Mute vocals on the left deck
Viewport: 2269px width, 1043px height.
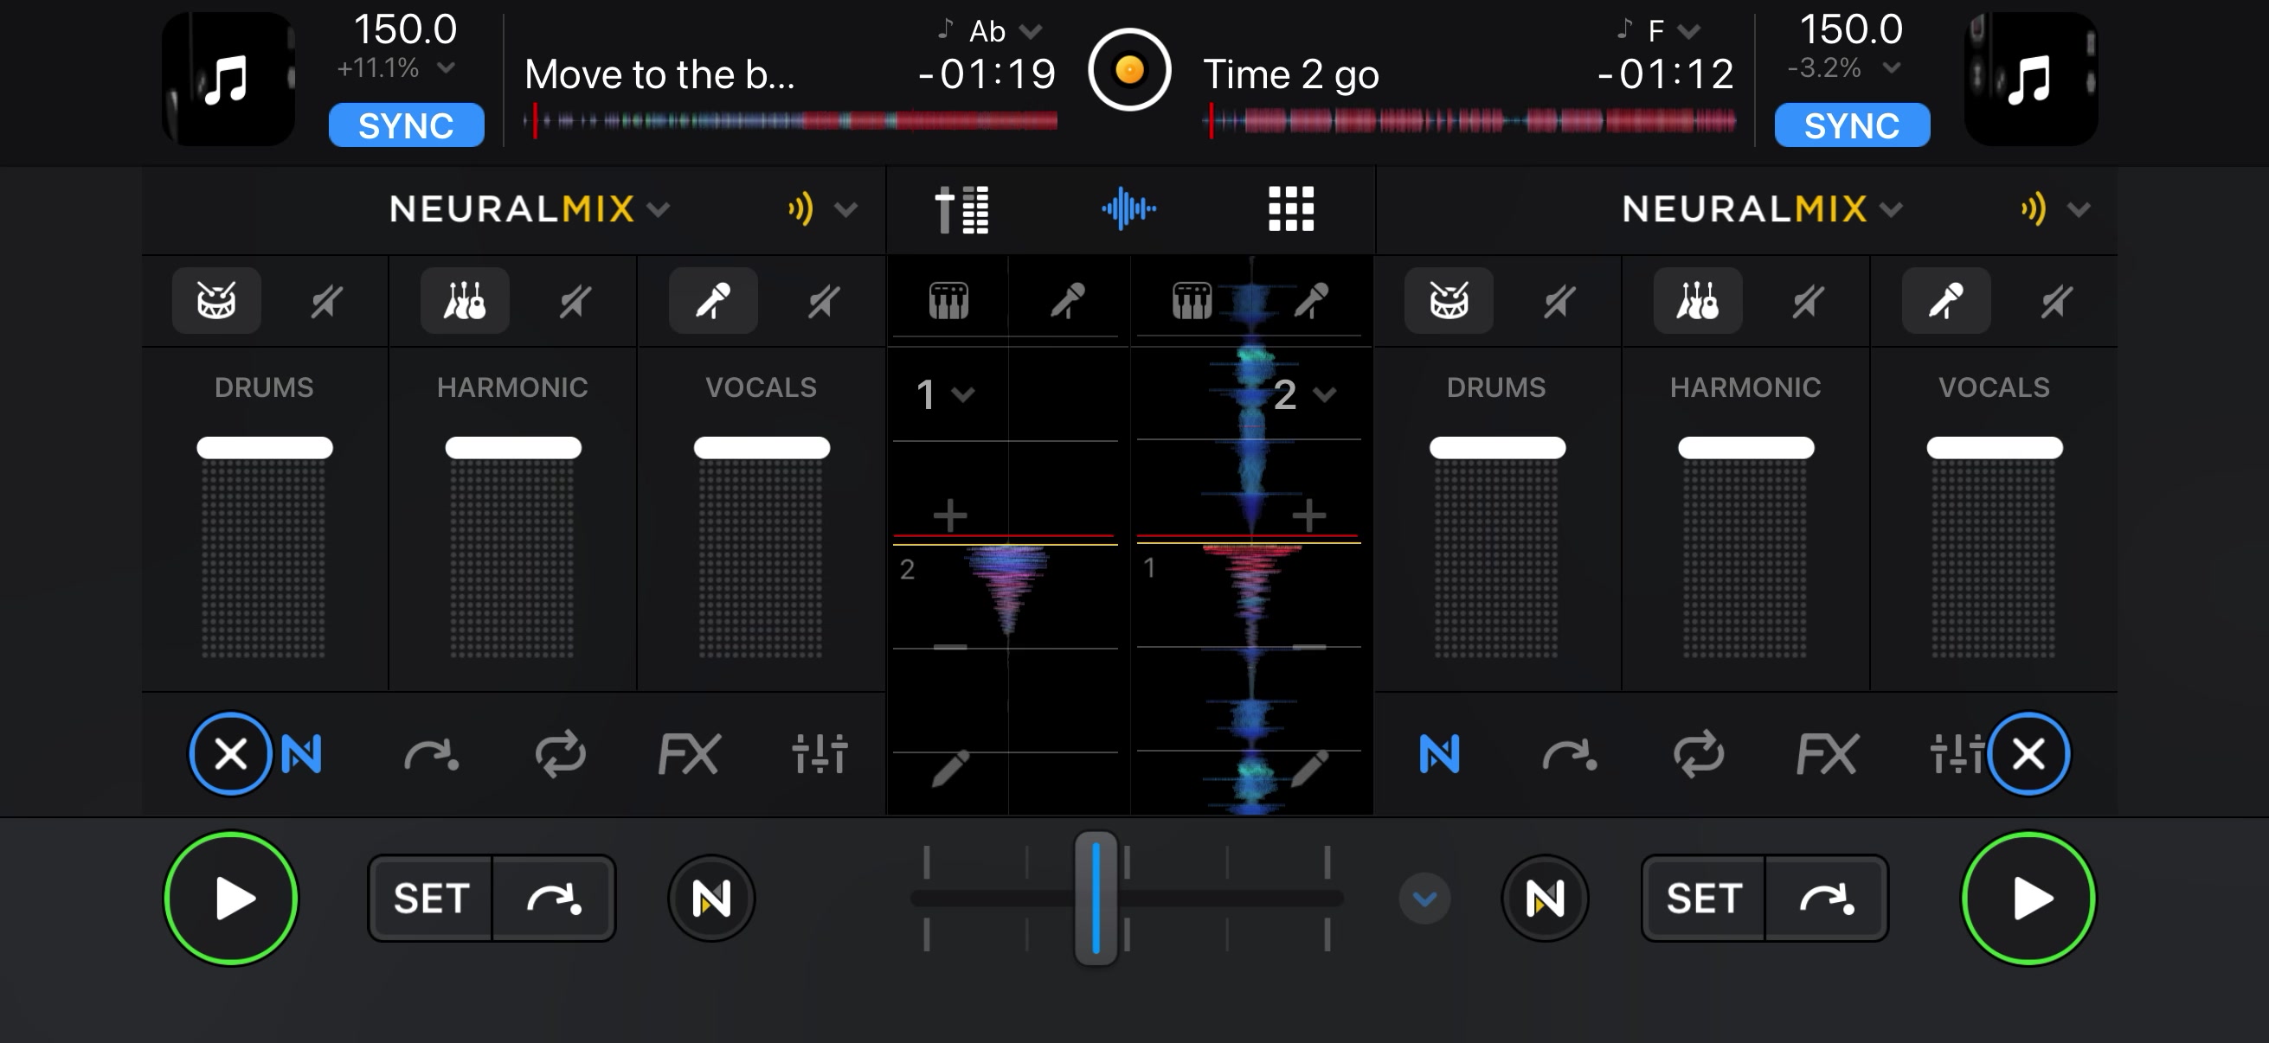click(824, 301)
